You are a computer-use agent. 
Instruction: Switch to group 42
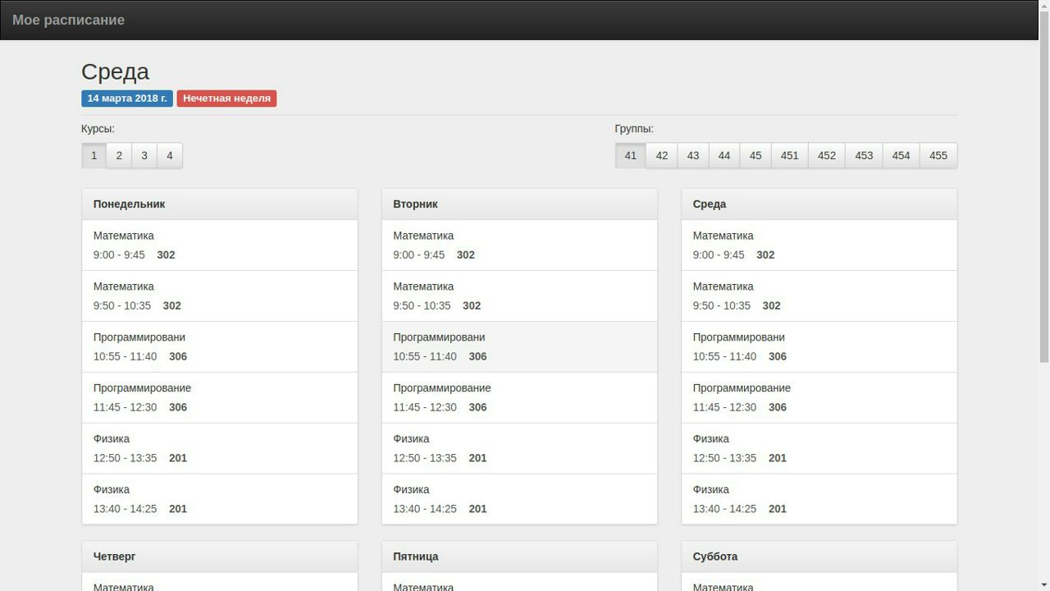click(662, 155)
